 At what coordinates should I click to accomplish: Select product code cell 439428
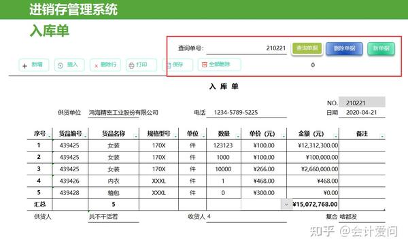tap(69, 193)
